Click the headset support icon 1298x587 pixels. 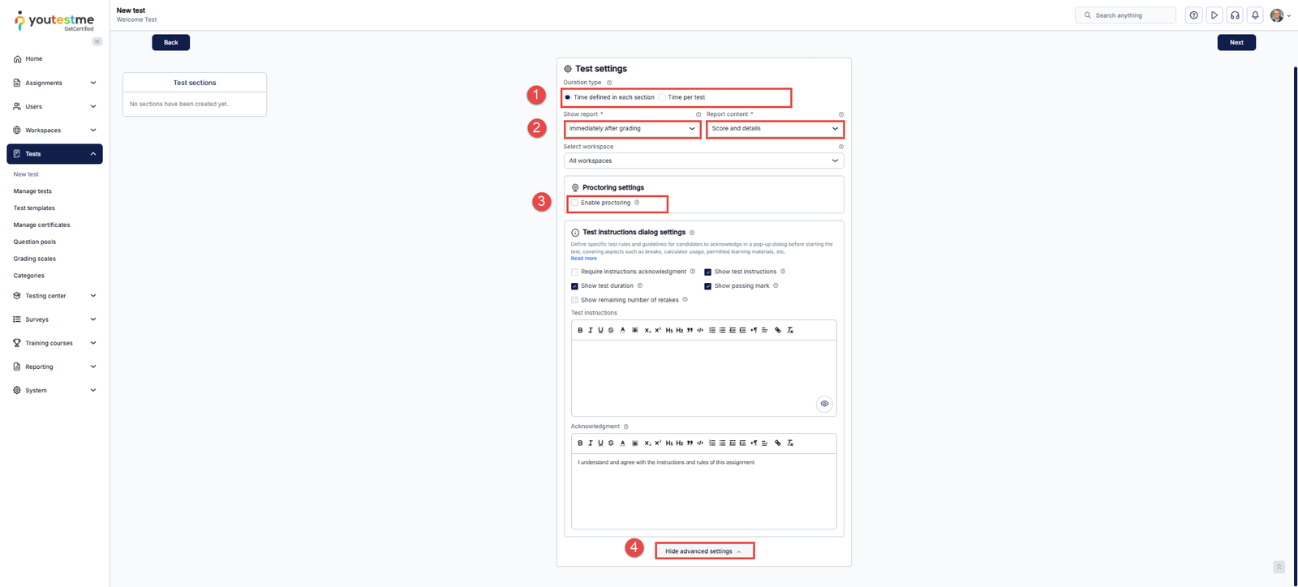pos(1235,15)
